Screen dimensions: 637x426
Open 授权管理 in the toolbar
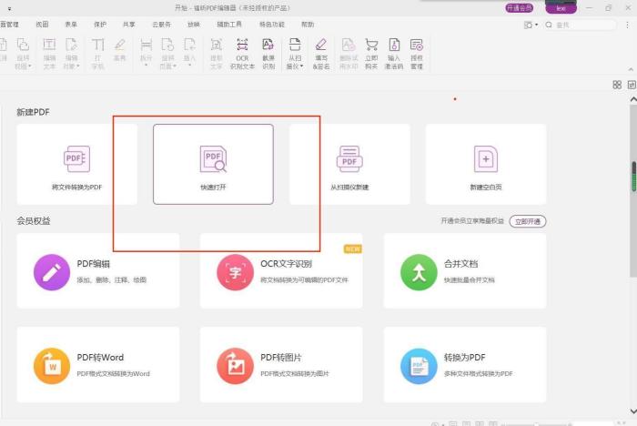417,53
